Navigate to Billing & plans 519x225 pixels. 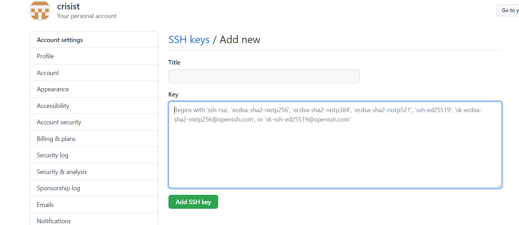(56, 139)
